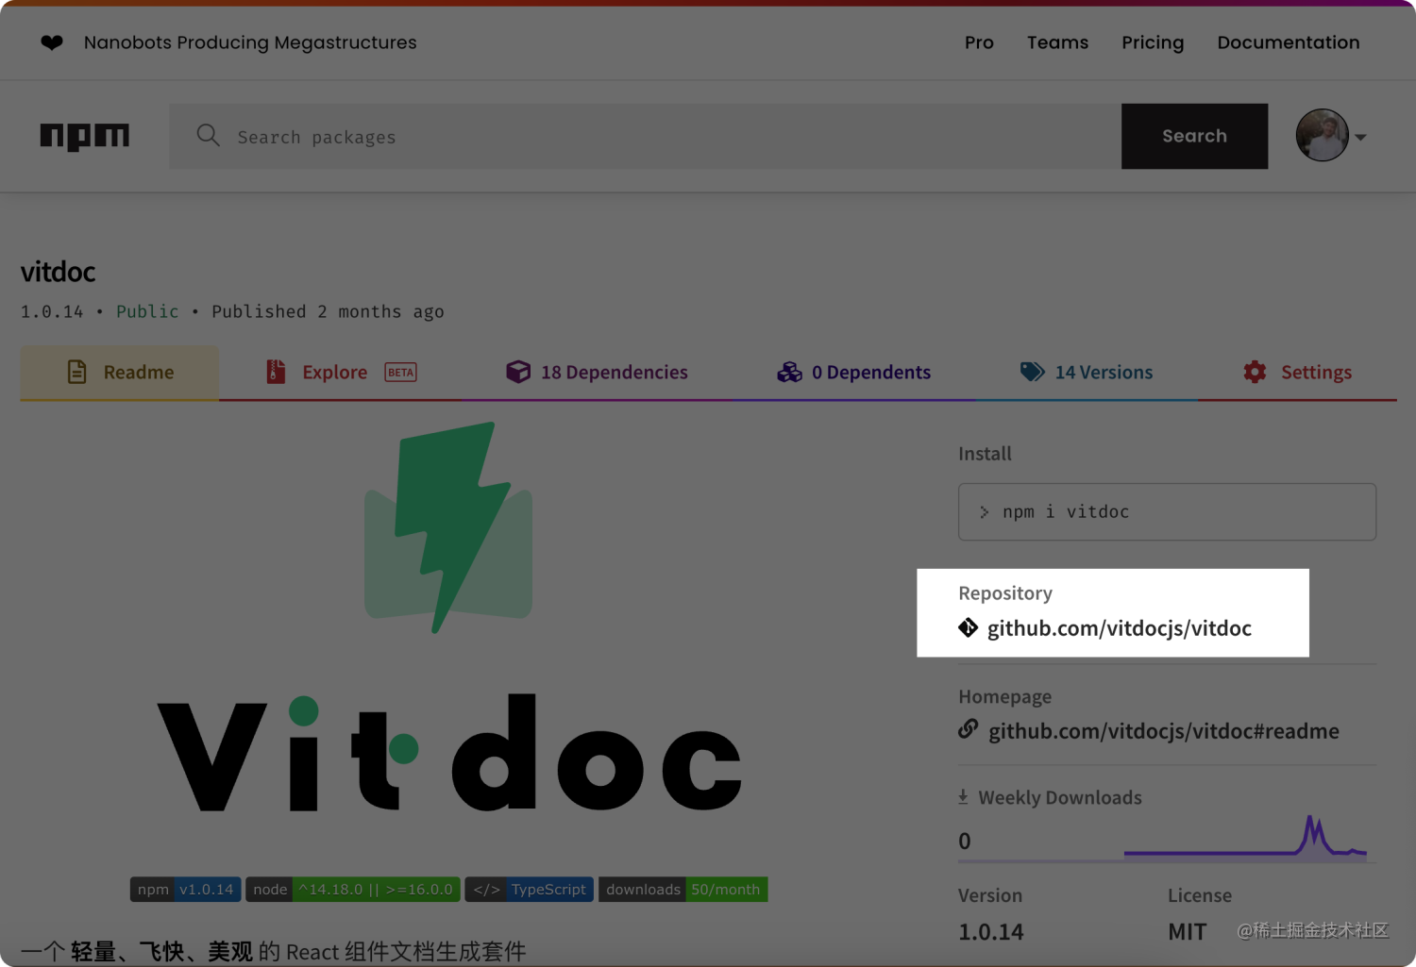Click the homepage chain link icon
This screenshot has height=967, width=1416.
click(x=969, y=729)
